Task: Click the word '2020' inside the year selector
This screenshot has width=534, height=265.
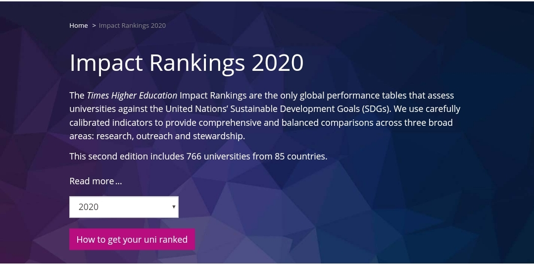Action: point(89,207)
